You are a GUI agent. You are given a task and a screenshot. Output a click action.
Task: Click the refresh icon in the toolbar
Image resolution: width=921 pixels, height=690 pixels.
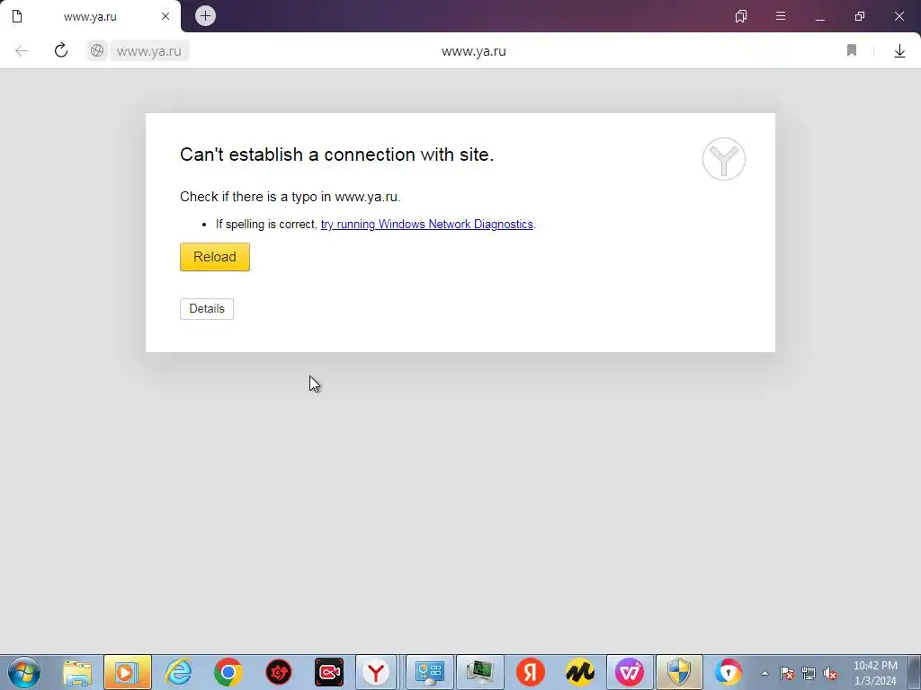(61, 50)
